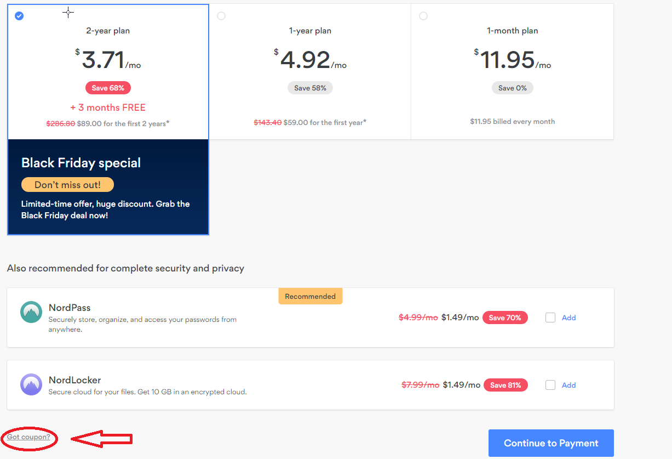The height and width of the screenshot is (459, 672).
Task: Click the Add link for NordPass
Action: pos(568,318)
